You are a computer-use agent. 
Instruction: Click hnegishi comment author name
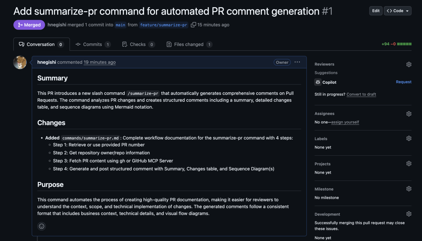[x=47, y=62]
